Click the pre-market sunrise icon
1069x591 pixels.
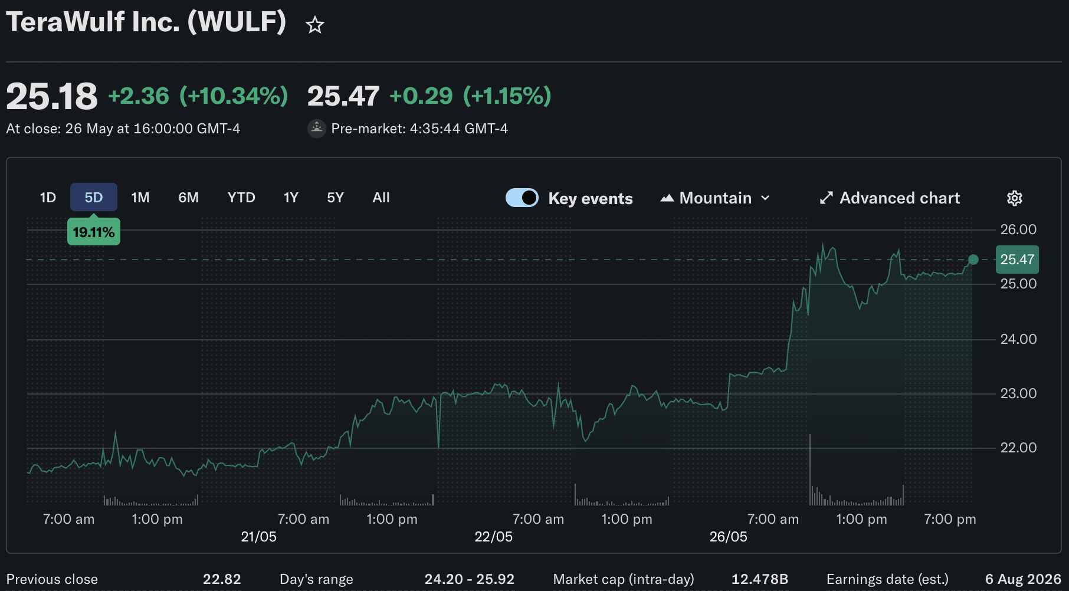[317, 129]
